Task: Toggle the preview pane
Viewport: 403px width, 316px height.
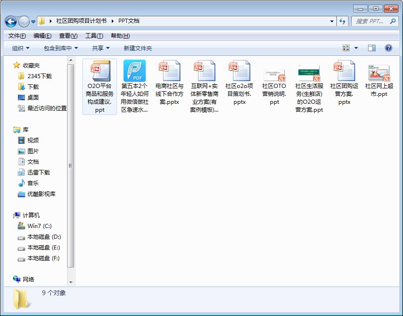Action: (372, 47)
